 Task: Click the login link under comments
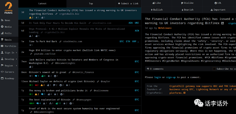tap(158, 77)
